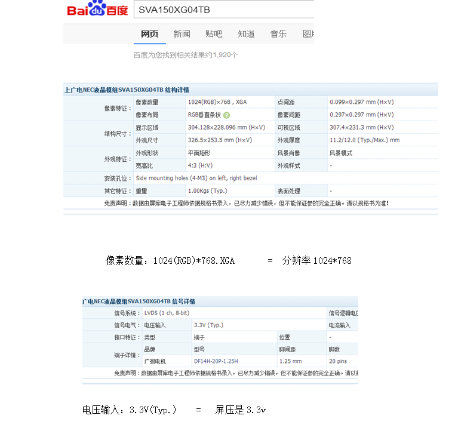The image size is (455, 440).
Task: Click the 接口特征 row label
Action: [127, 337]
